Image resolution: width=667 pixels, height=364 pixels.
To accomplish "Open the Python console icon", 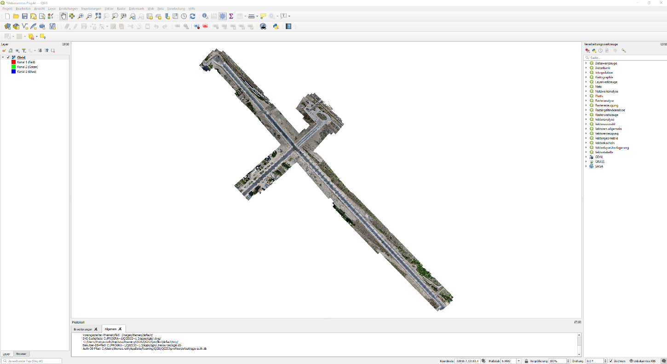I will click(x=276, y=26).
